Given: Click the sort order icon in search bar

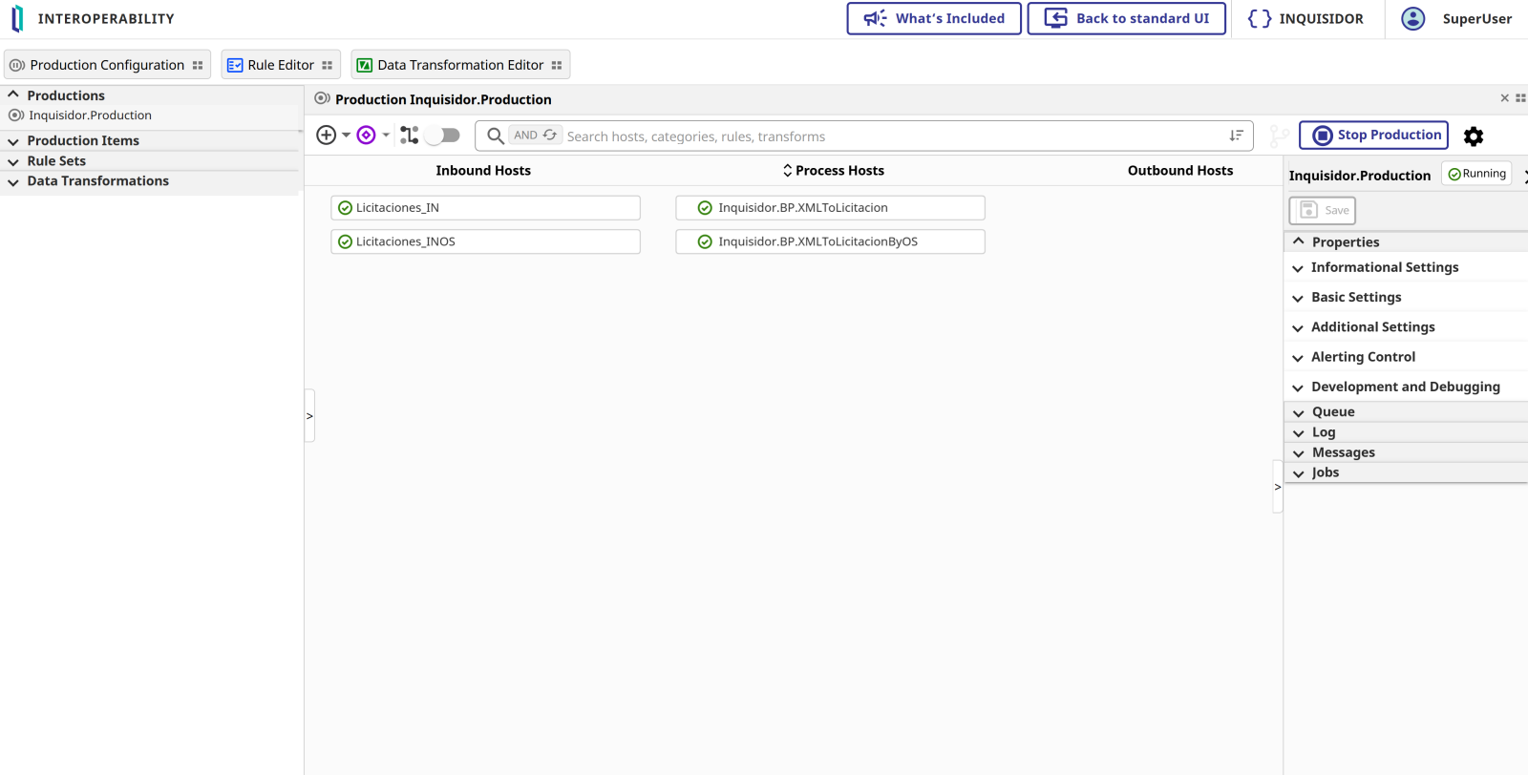Looking at the screenshot, I should coord(1236,136).
